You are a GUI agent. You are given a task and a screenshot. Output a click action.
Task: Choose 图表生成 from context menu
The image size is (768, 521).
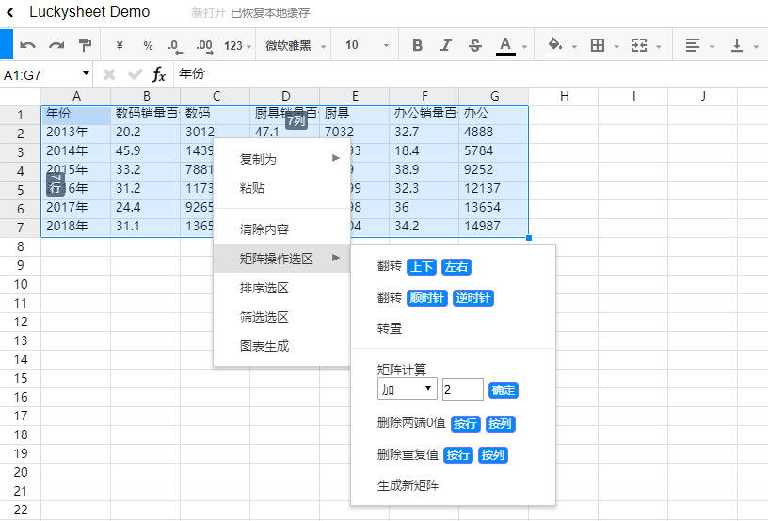tap(281, 346)
